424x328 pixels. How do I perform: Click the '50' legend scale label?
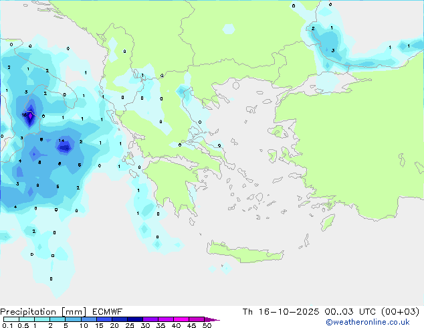207,325
